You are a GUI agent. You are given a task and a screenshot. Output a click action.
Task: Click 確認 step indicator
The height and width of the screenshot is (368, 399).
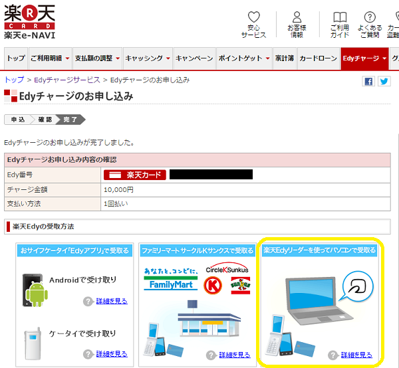coord(45,120)
